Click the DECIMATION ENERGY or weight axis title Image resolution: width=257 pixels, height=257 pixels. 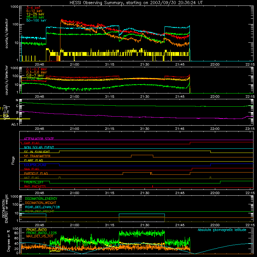coord(5,208)
